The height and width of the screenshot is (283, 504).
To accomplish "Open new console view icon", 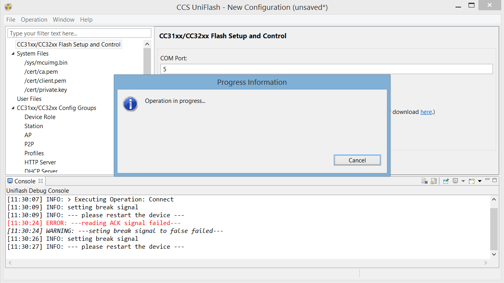I will tap(472, 181).
